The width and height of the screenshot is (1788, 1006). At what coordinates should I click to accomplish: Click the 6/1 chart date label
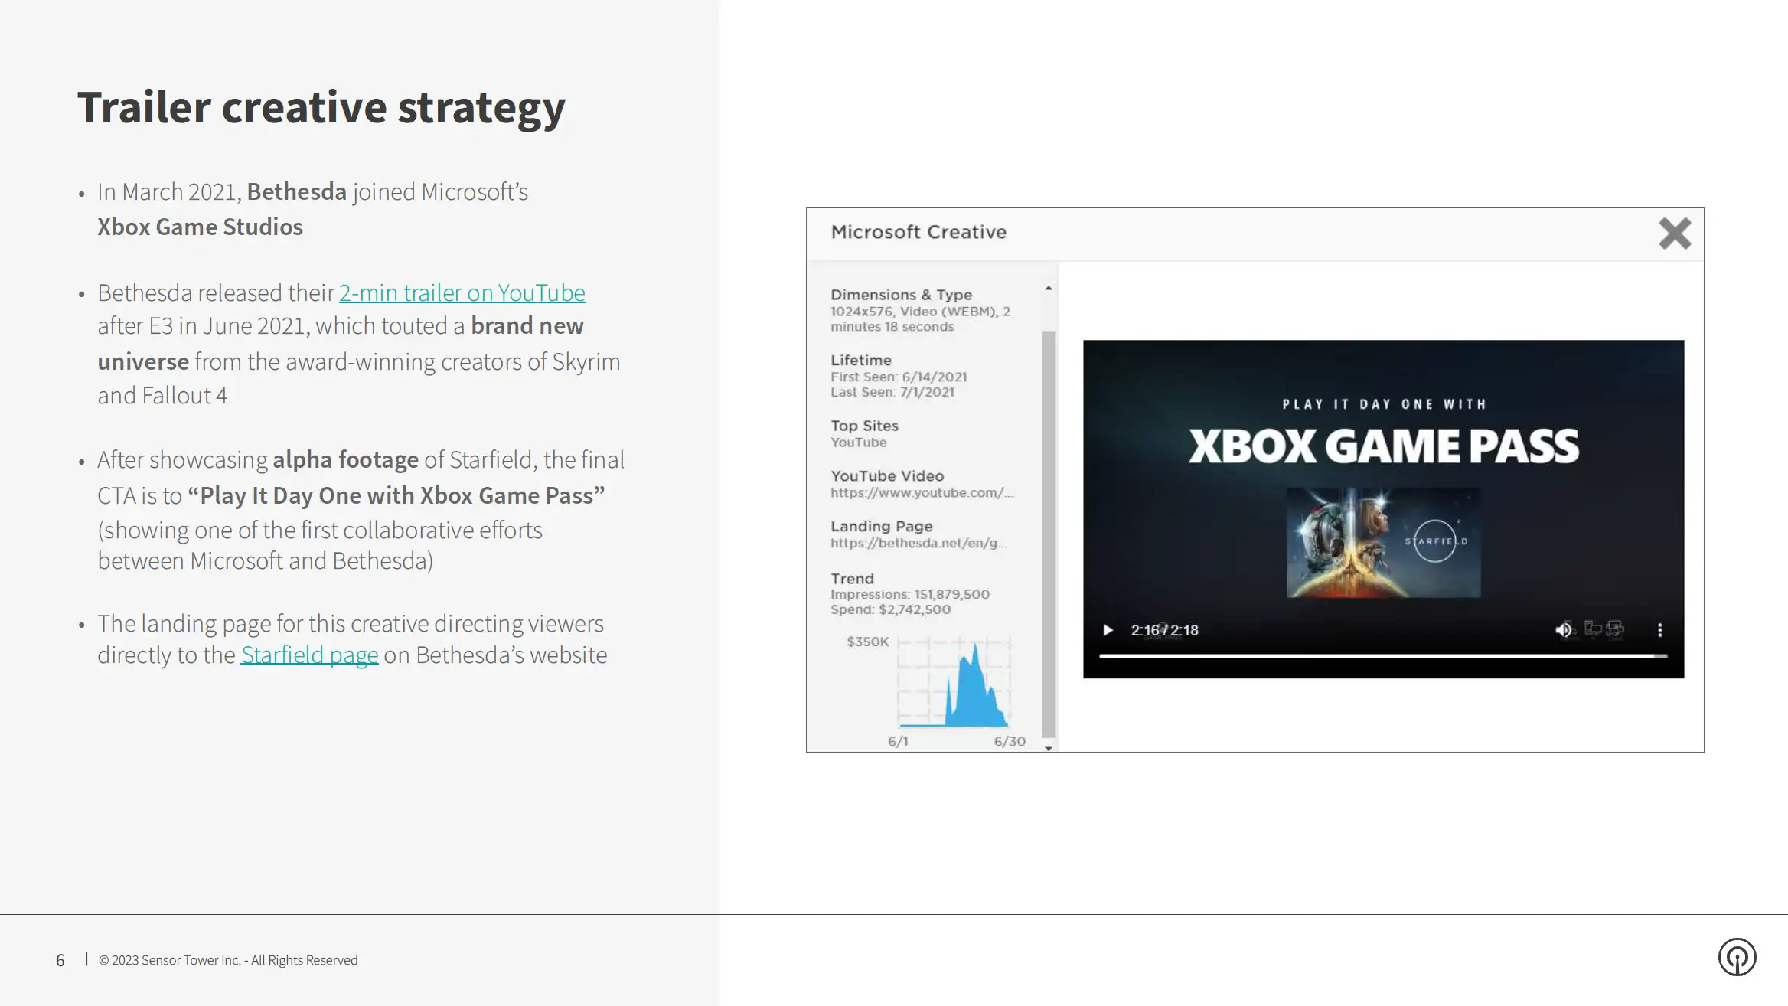click(898, 741)
